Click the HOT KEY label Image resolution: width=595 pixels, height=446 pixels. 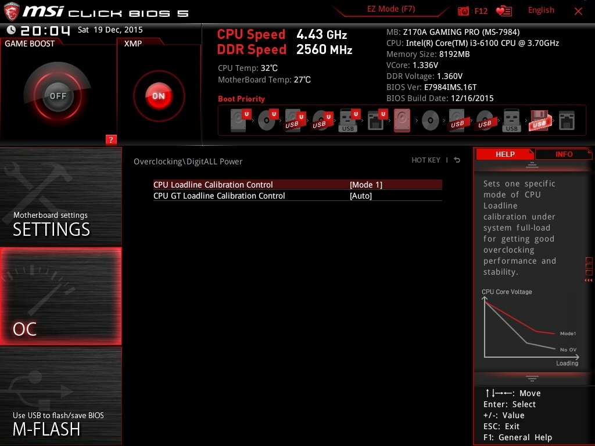point(426,160)
